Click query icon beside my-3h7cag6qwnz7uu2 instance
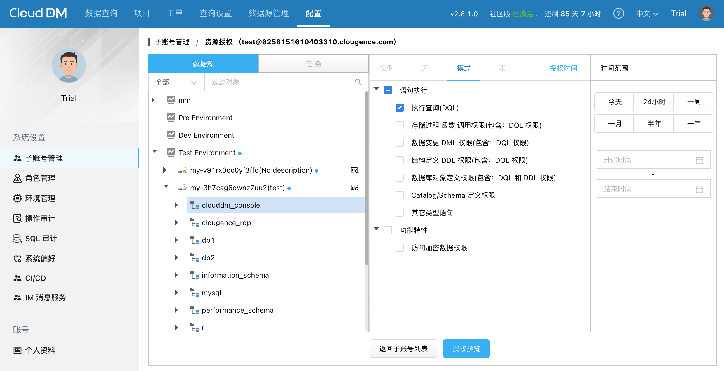Viewport: 724px width, 371px height. pos(354,188)
